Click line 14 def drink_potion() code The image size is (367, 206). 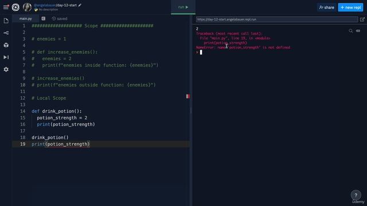57,111
